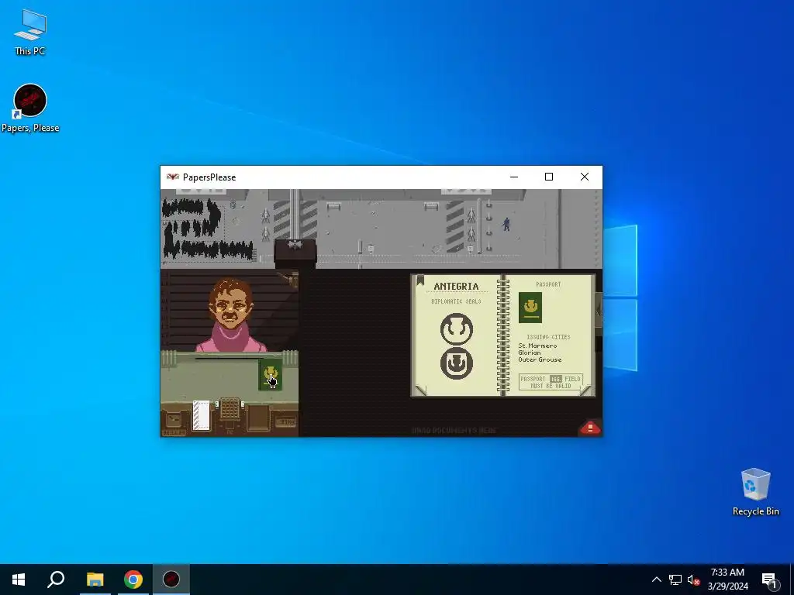This screenshot has height=595, width=794.
Task: Click the Diplomatic Seals label
Action: [x=456, y=301]
